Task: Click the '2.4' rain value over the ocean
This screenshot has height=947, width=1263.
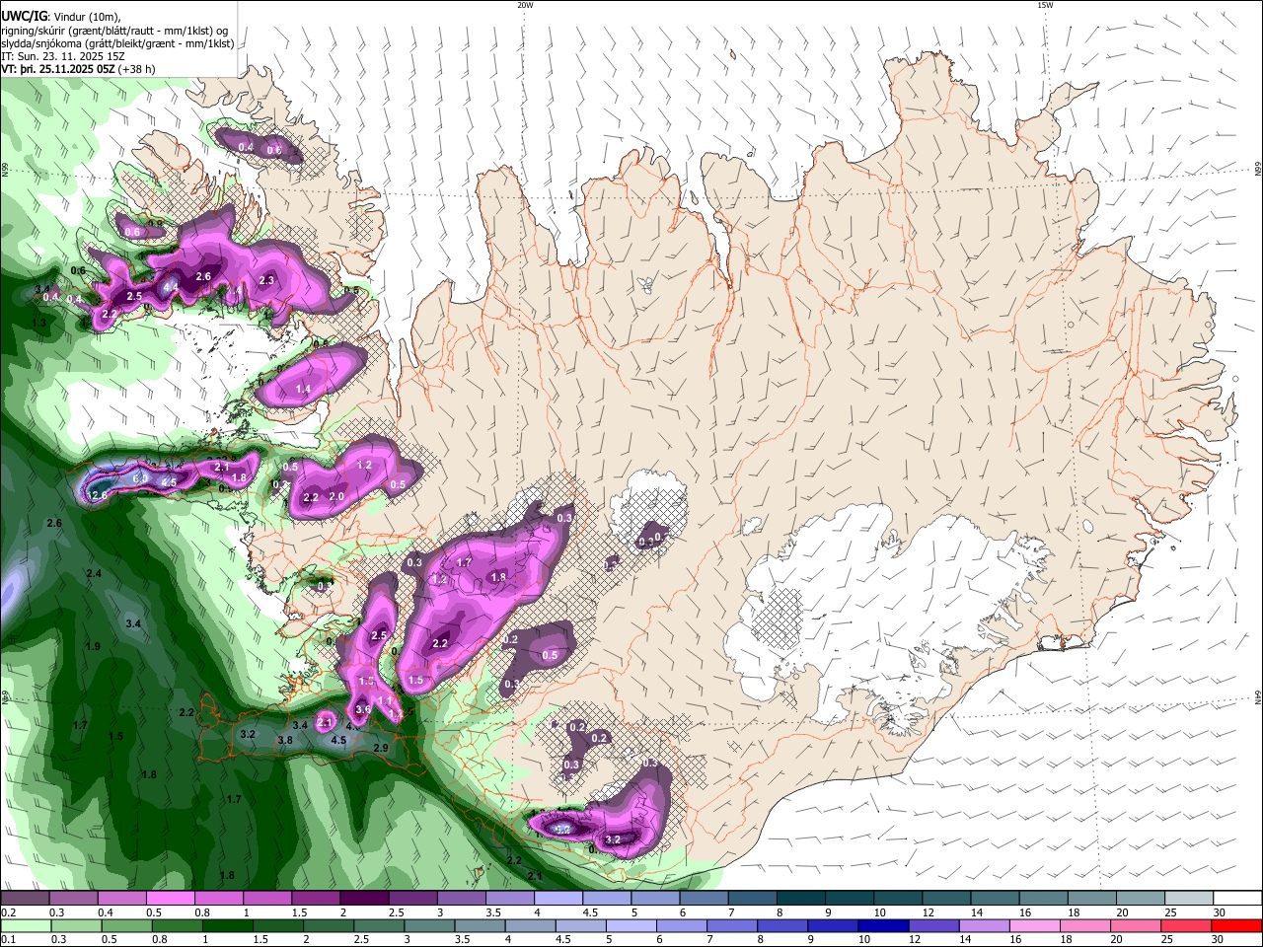Action: pyautogui.click(x=94, y=573)
